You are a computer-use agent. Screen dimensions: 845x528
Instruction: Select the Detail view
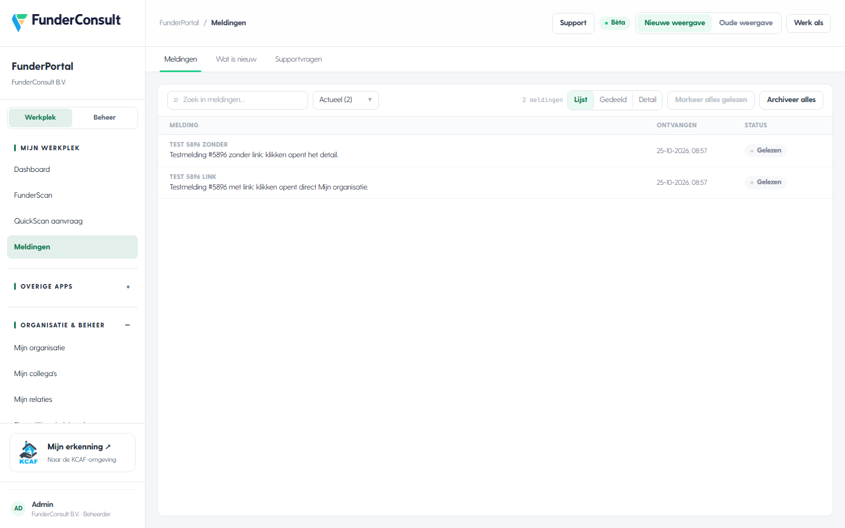(x=647, y=100)
